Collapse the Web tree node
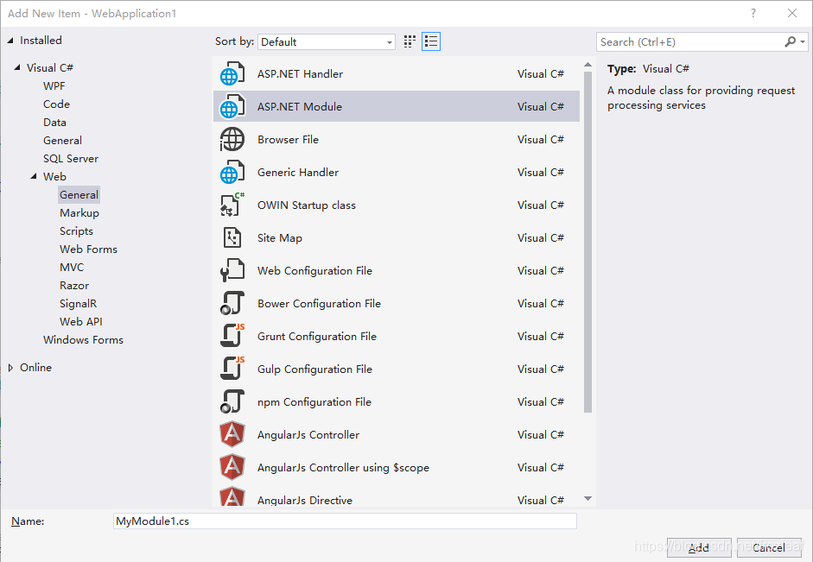 pyautogui.click(x=34, y=177)
